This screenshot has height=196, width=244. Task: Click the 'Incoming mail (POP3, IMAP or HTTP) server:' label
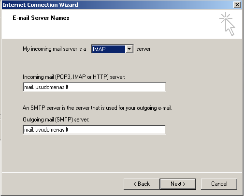[74, 77]
